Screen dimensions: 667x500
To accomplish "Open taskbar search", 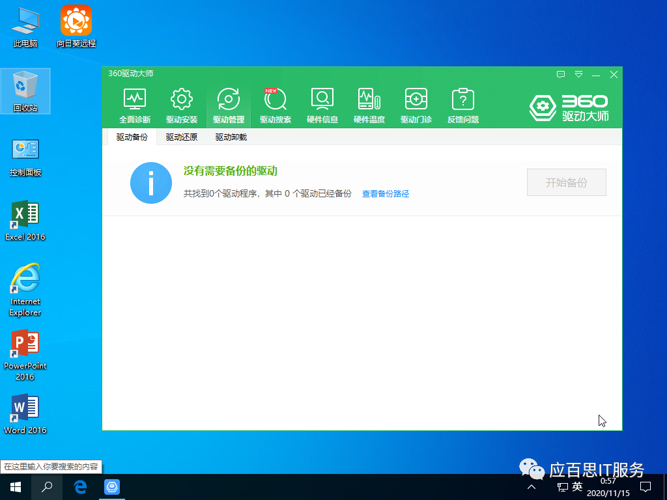I will [47, 487].
